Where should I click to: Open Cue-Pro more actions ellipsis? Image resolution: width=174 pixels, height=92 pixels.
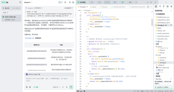pyautogui.click(x=171, y=79)
